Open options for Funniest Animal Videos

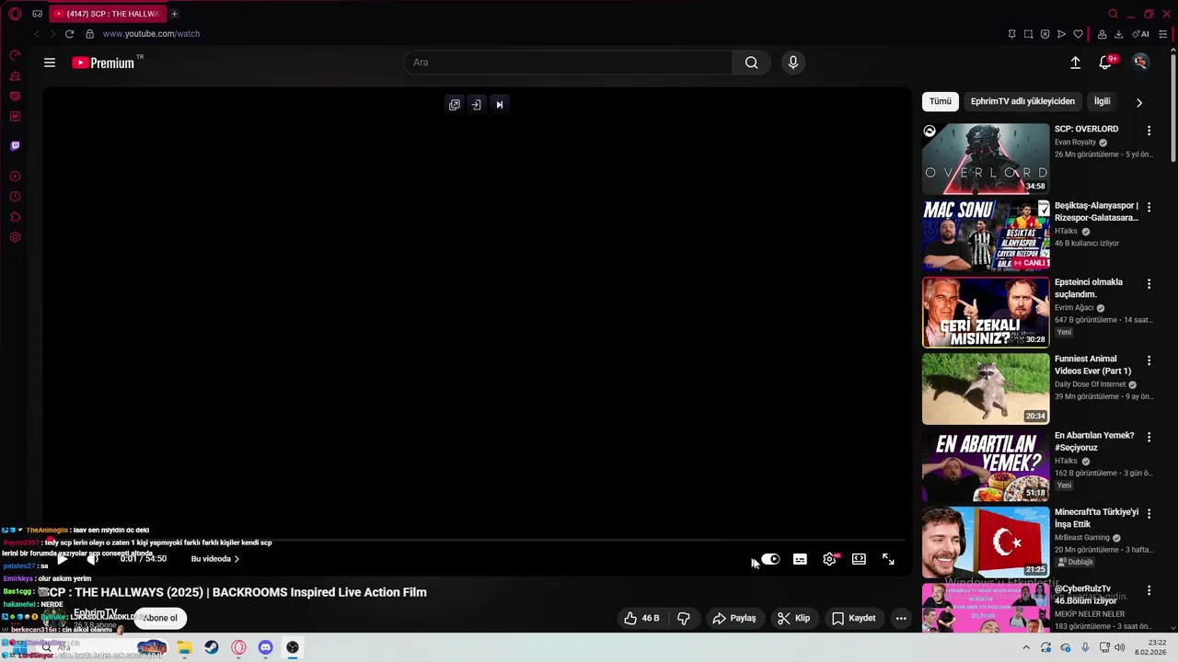point(1149,360)
